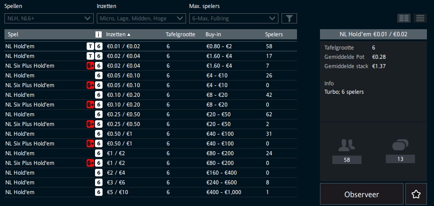Click red 6+ badge on €0.02/€0.04 row

pos(90,66)
